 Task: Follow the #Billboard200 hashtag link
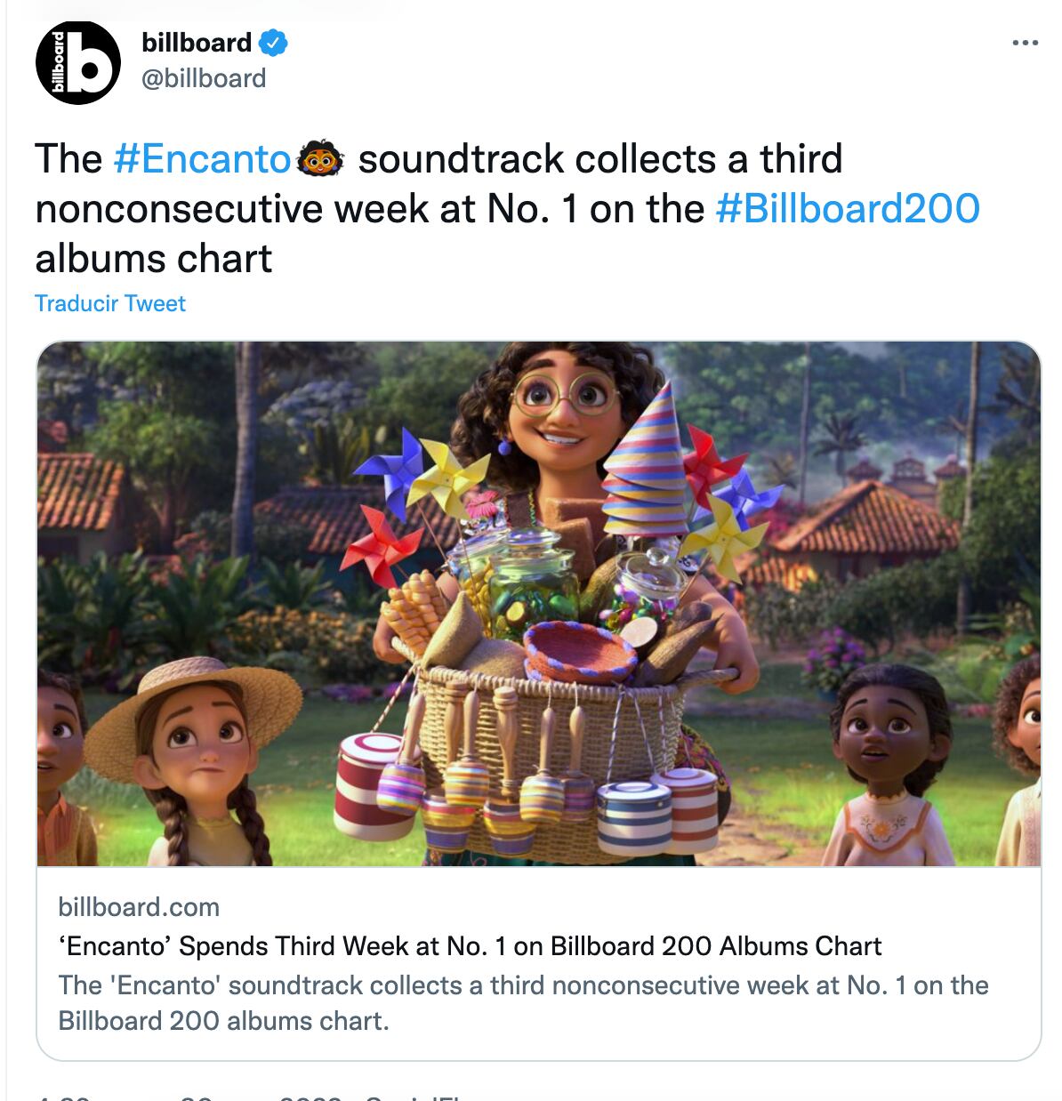pos(847,209)
